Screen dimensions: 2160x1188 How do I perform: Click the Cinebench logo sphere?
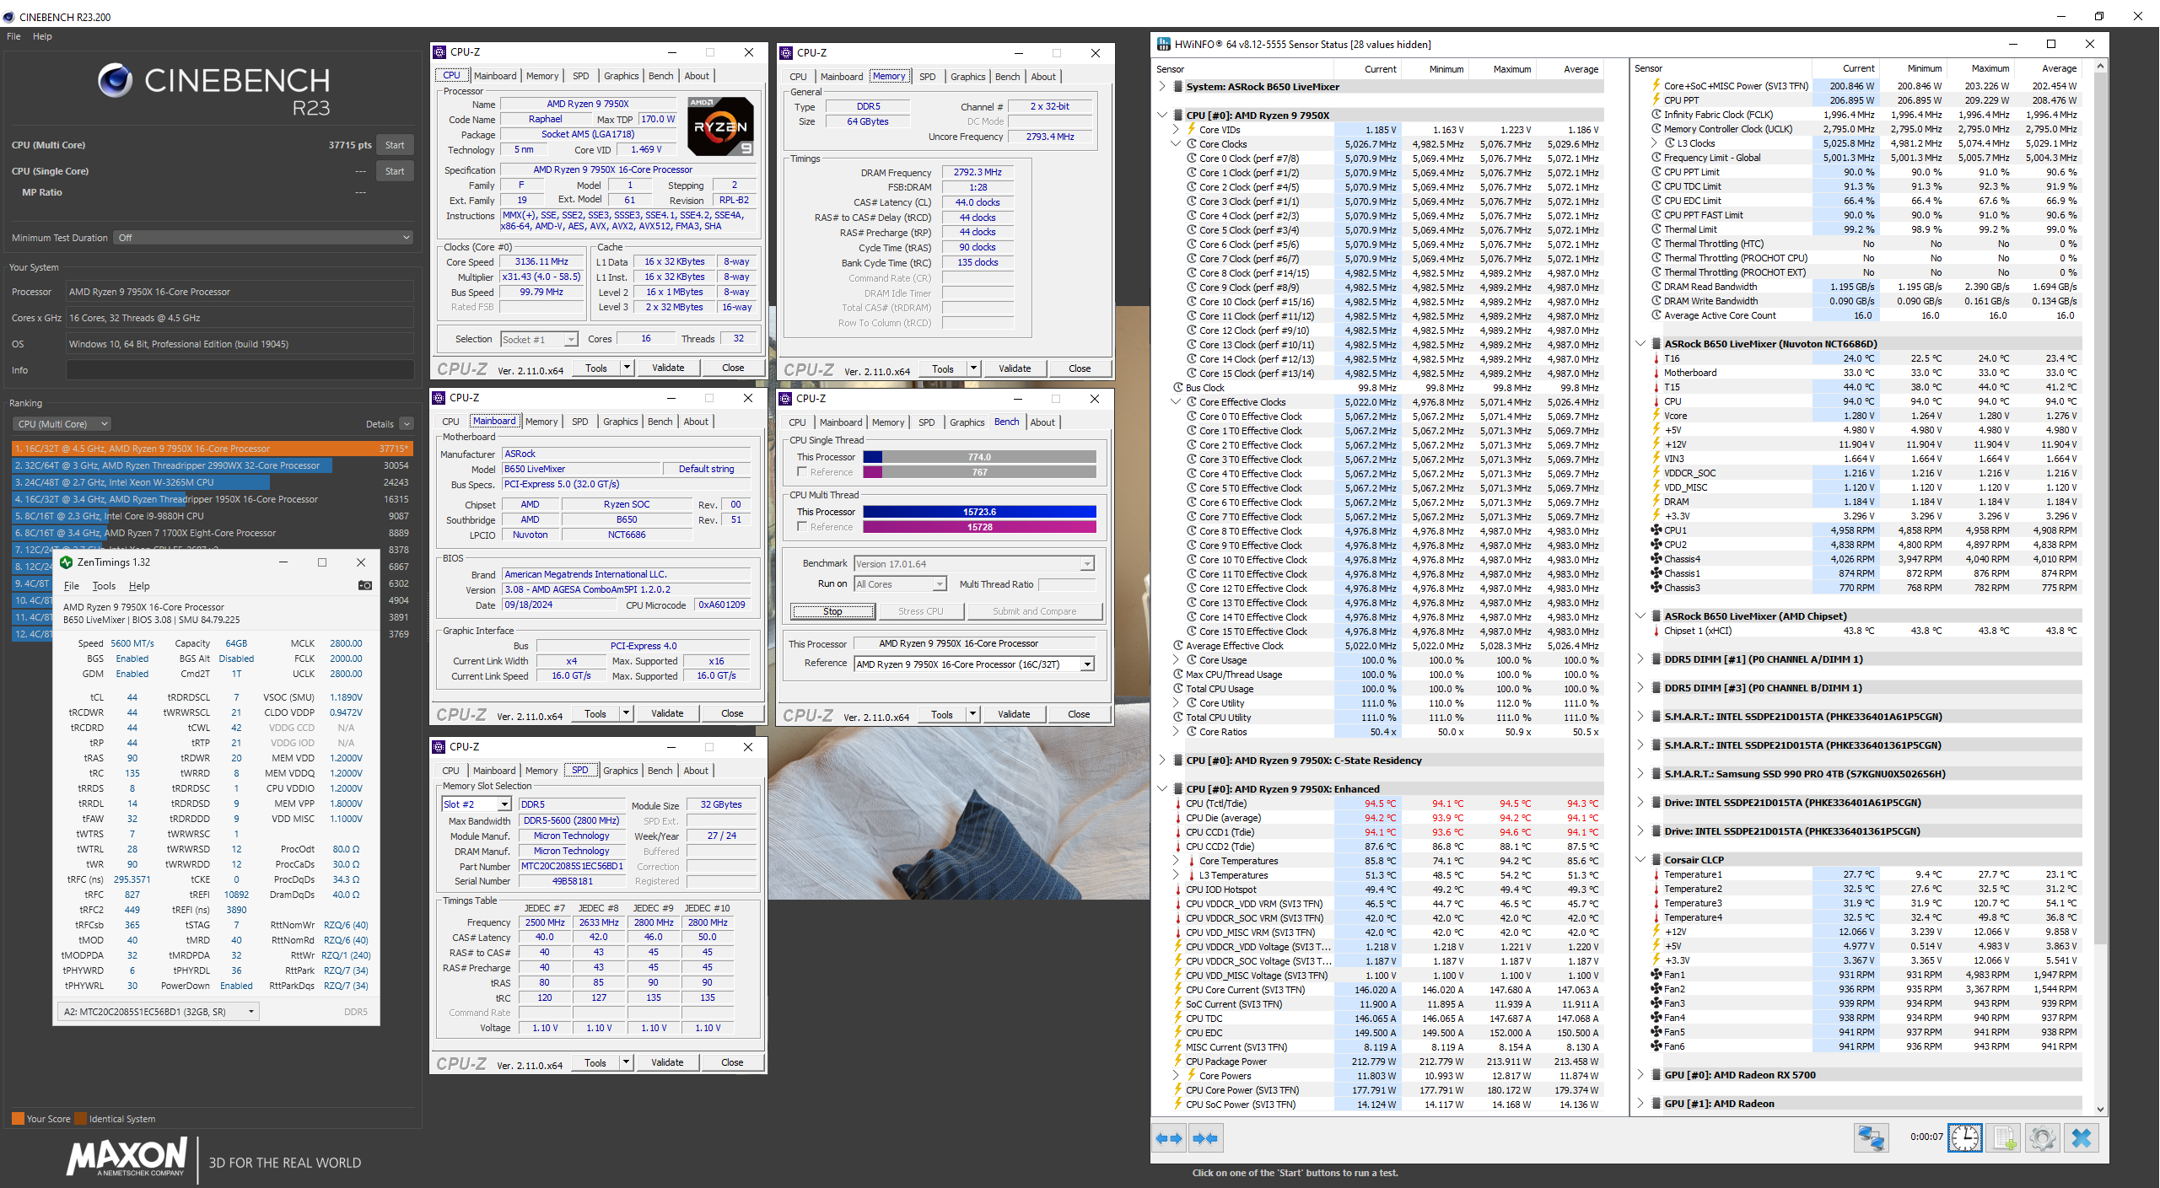pyautogui.click(x=115, y=81)
